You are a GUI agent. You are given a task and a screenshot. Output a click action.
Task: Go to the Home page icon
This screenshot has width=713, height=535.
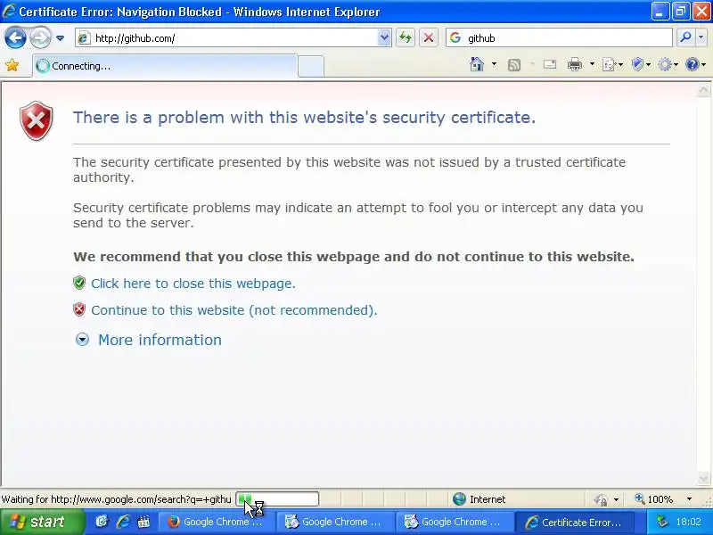[x=477, y=64]
